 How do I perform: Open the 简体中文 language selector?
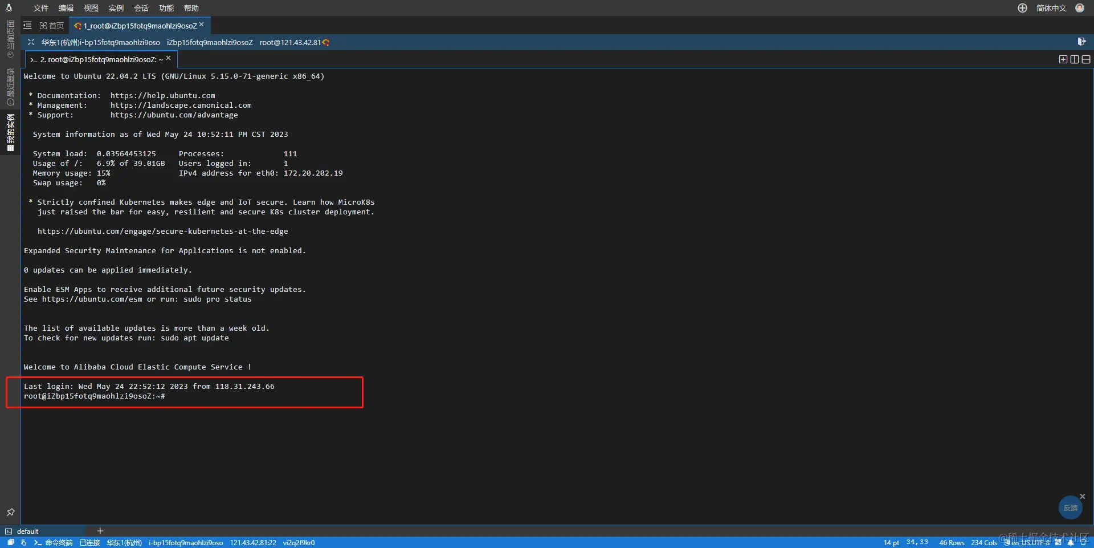click(x=1051, y=8)
